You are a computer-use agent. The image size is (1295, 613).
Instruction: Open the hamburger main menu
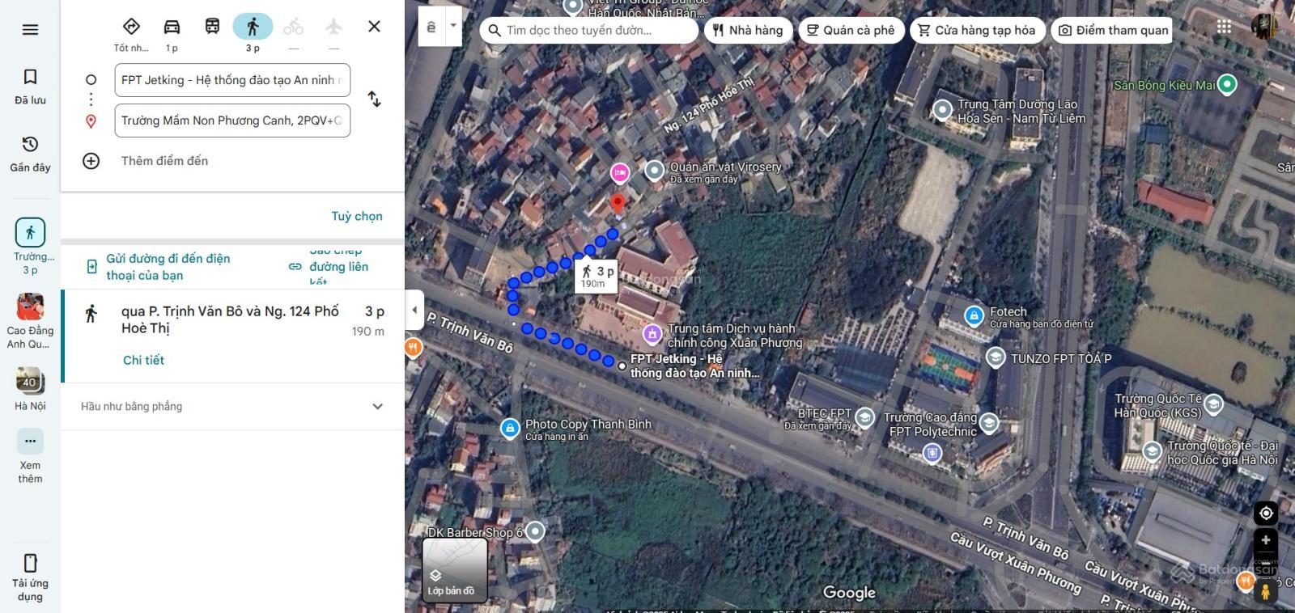30,30
